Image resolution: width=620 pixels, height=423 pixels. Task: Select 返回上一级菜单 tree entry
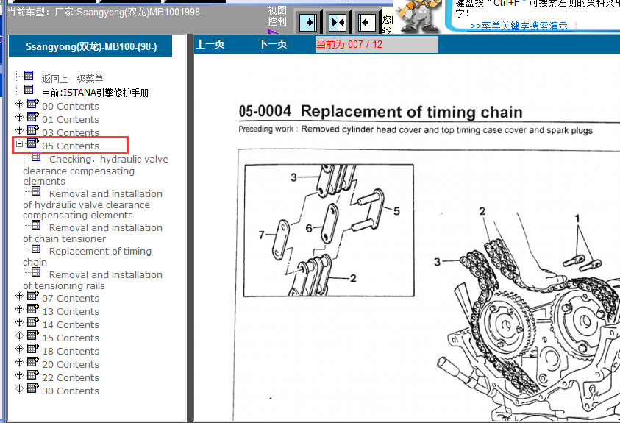pyautogui.click(x=72, y=79)
